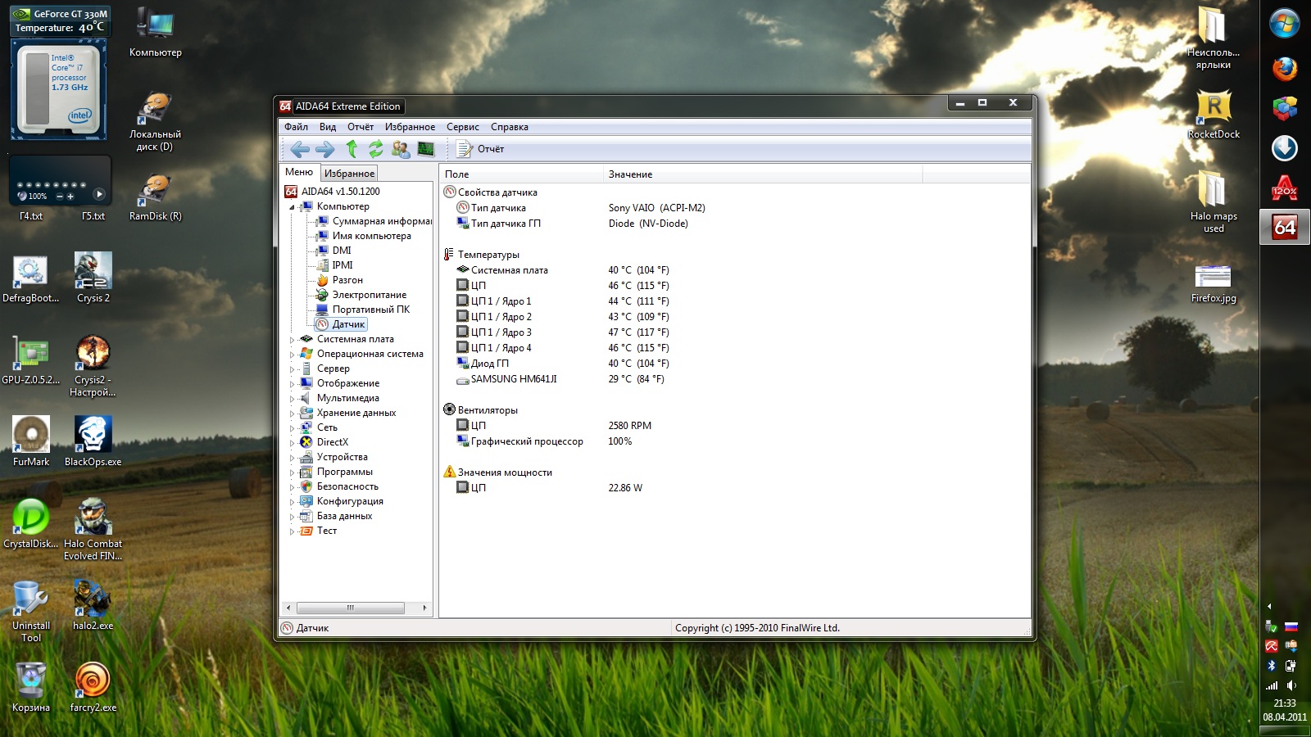Open the Файл menu
Image resolution: width=1311 pixels, height=737 pixels.
tap(296, 127)
